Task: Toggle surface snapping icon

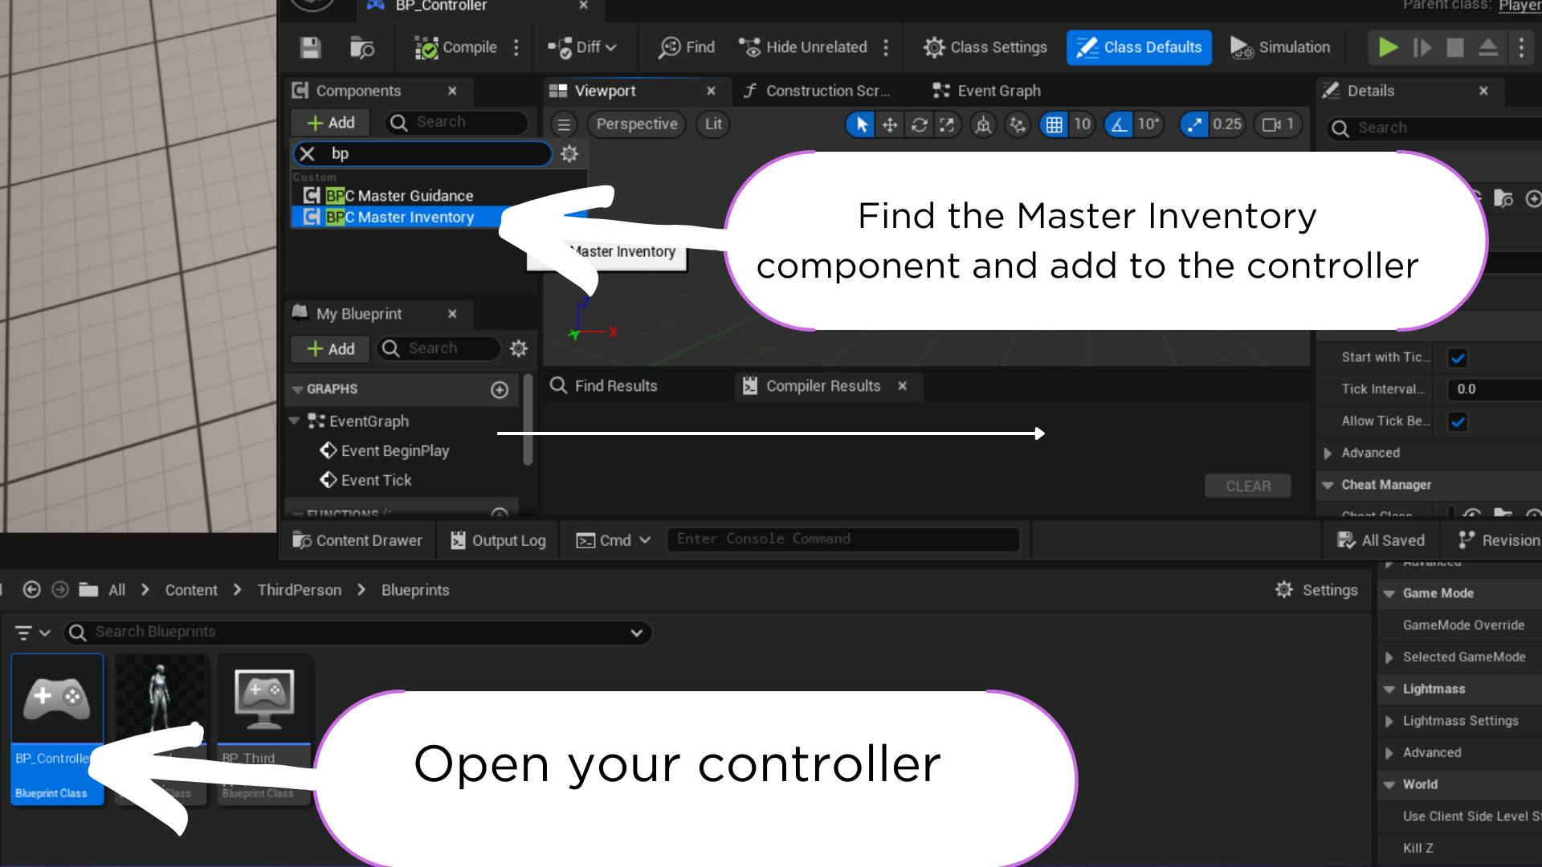Action: (x=1018, y=124)
